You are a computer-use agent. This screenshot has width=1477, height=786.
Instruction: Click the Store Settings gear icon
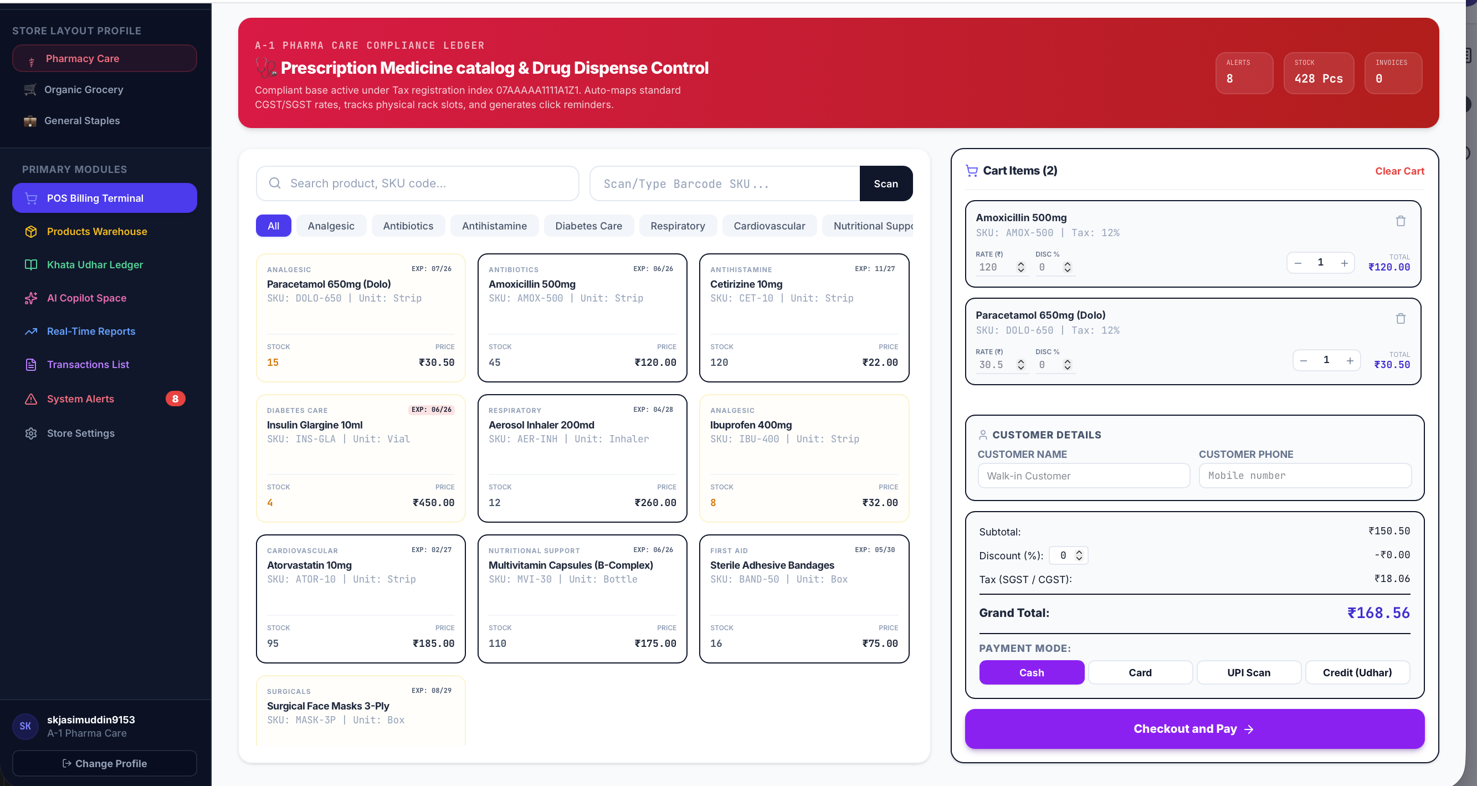(31, 433)
